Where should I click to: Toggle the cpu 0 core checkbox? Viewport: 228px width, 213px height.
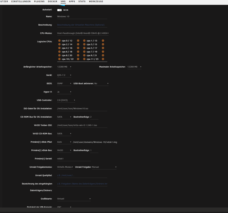59,40
